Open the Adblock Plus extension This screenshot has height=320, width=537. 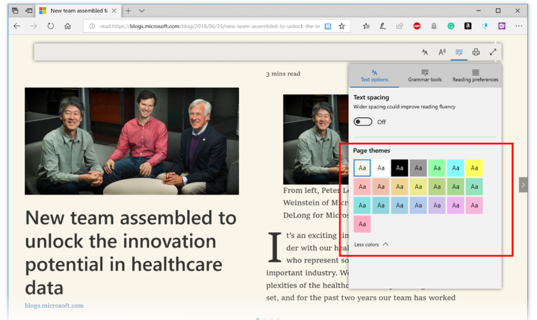pyautogui.click(x=417, y=26)
